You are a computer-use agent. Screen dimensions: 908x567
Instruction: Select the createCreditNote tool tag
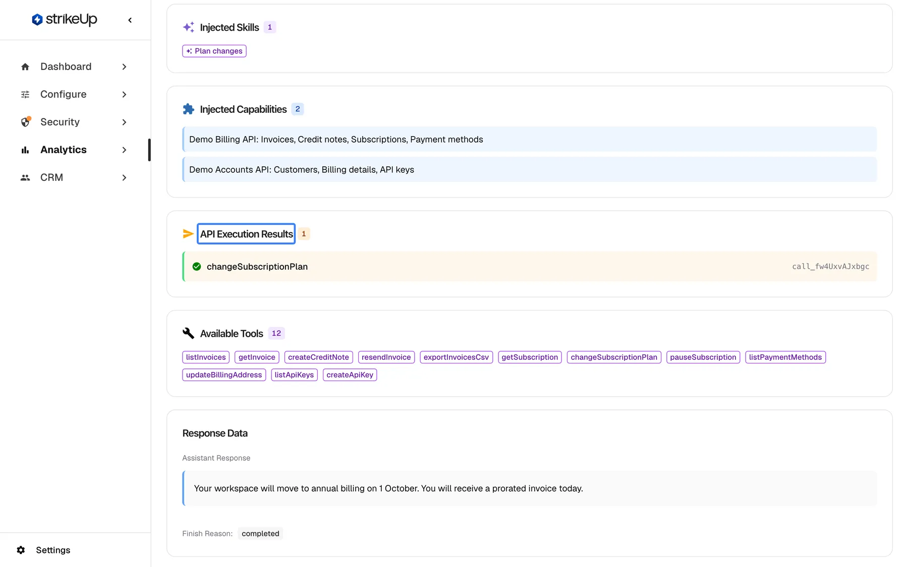(x=318, y=357)
